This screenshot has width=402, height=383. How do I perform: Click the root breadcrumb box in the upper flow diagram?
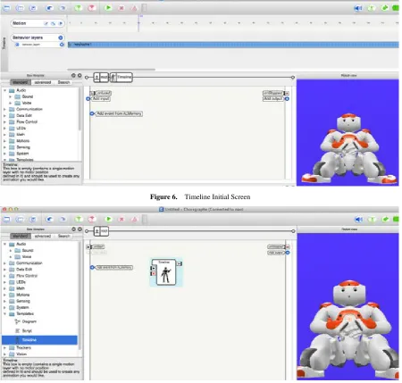101,77
